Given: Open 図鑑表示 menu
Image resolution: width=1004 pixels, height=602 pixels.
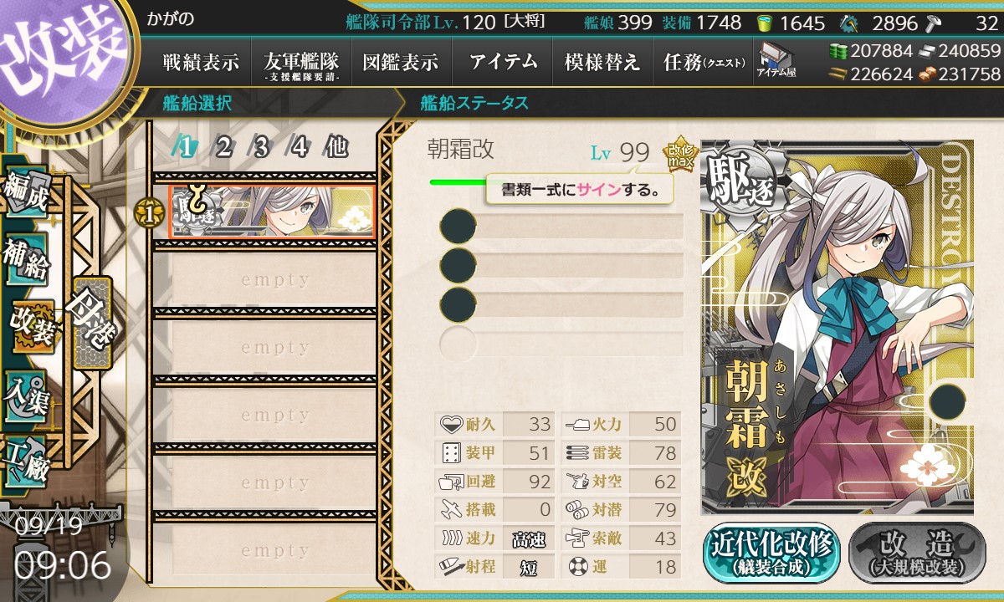Looking at the screenshot, I should tap(401, 62).
